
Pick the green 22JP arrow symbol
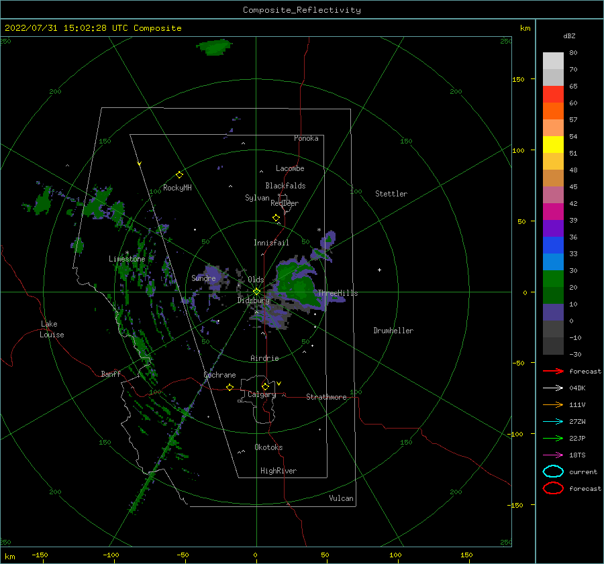[x=553, y=438]
